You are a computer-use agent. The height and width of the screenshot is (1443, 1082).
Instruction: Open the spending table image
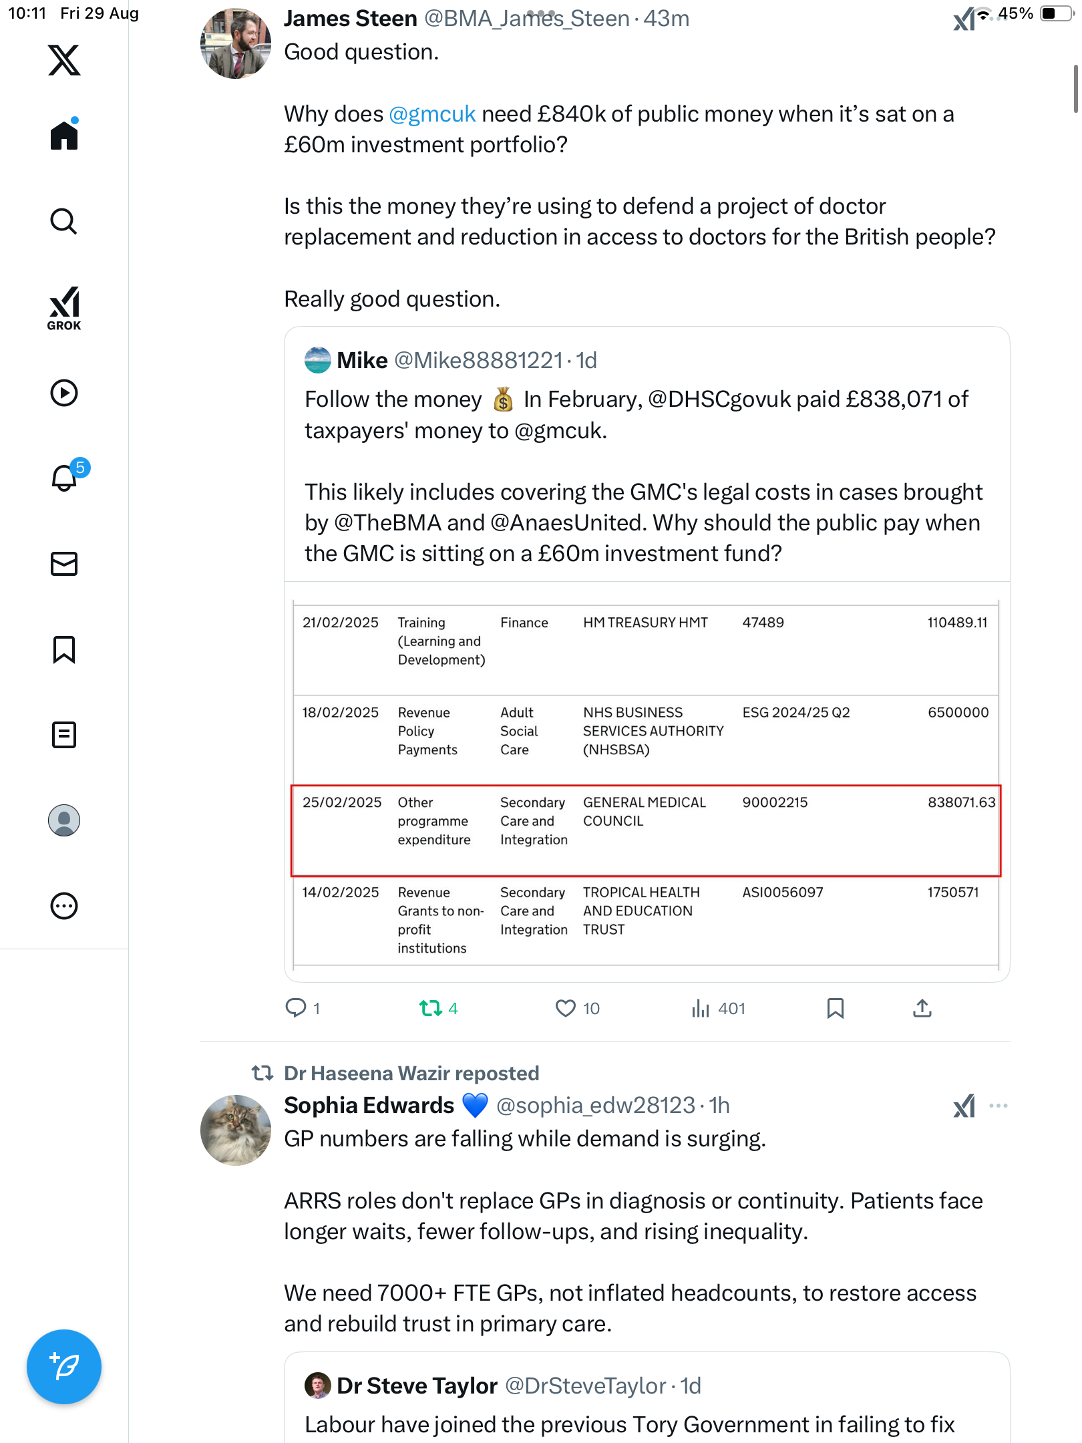(646, 782)
